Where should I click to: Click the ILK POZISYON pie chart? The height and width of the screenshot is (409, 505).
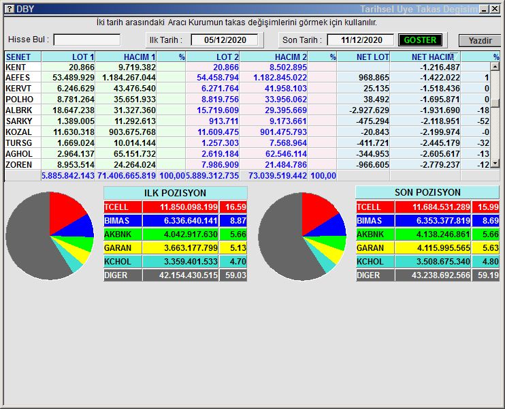(x=50, y=236)
